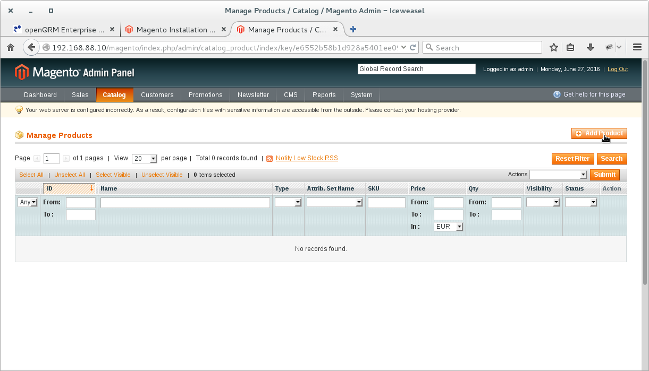Click the Unselect All link
Image resolution: width=649 pixels, height=371 pixels.
click(70, 175)
